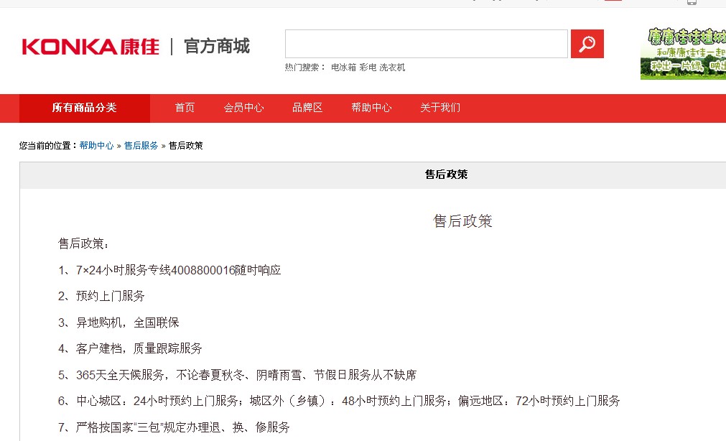Select 品牌区 in the navigation
726x441 pixels.
click(307, 107)
